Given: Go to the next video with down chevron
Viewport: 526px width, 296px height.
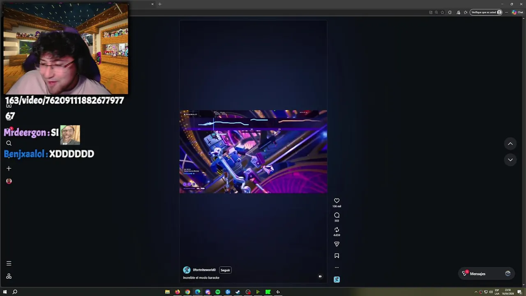Looking at the screenshot, I should pos(510,160).
